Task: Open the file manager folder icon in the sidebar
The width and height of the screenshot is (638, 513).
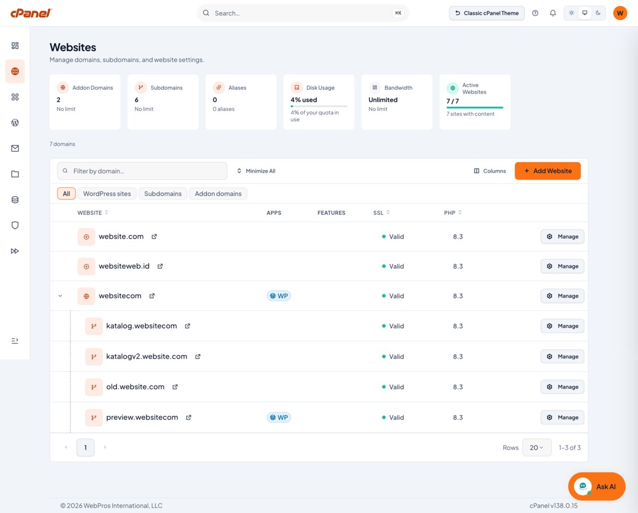Action: click(15, 174)
